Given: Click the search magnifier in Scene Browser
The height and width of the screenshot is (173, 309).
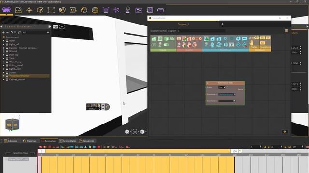Looking at the screenshot, I should [x=15, y=32].
